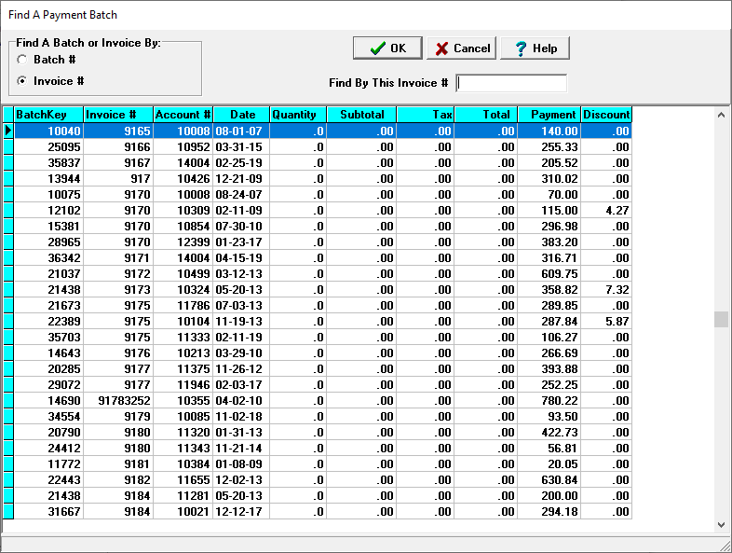732x553 pixels.
Task: Sort by the BatchKey column header
Action: [x=47, y=115]
